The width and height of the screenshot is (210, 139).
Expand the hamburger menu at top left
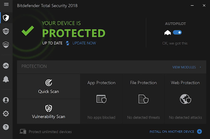pyautogui.click(x=6, y=5)
